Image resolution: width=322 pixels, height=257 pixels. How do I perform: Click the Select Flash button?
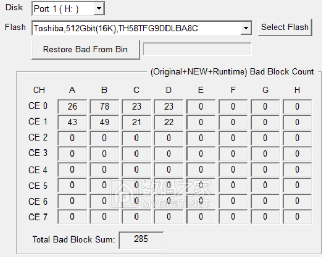coord(285,27)
